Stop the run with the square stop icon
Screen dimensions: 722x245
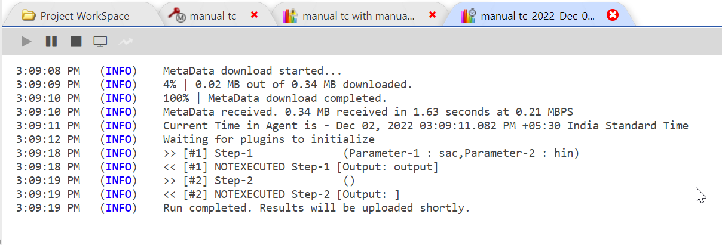[76, 42]
